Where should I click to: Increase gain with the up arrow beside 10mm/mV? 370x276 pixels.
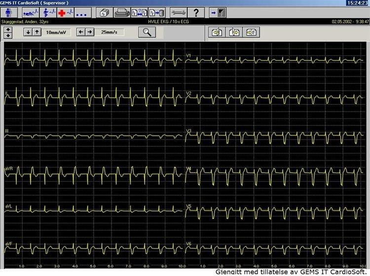click(37, 32)
